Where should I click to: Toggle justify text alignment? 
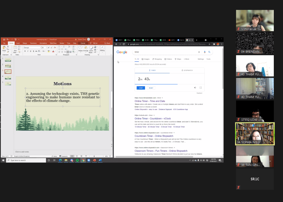pyautogui.click(x=68, y=52)
